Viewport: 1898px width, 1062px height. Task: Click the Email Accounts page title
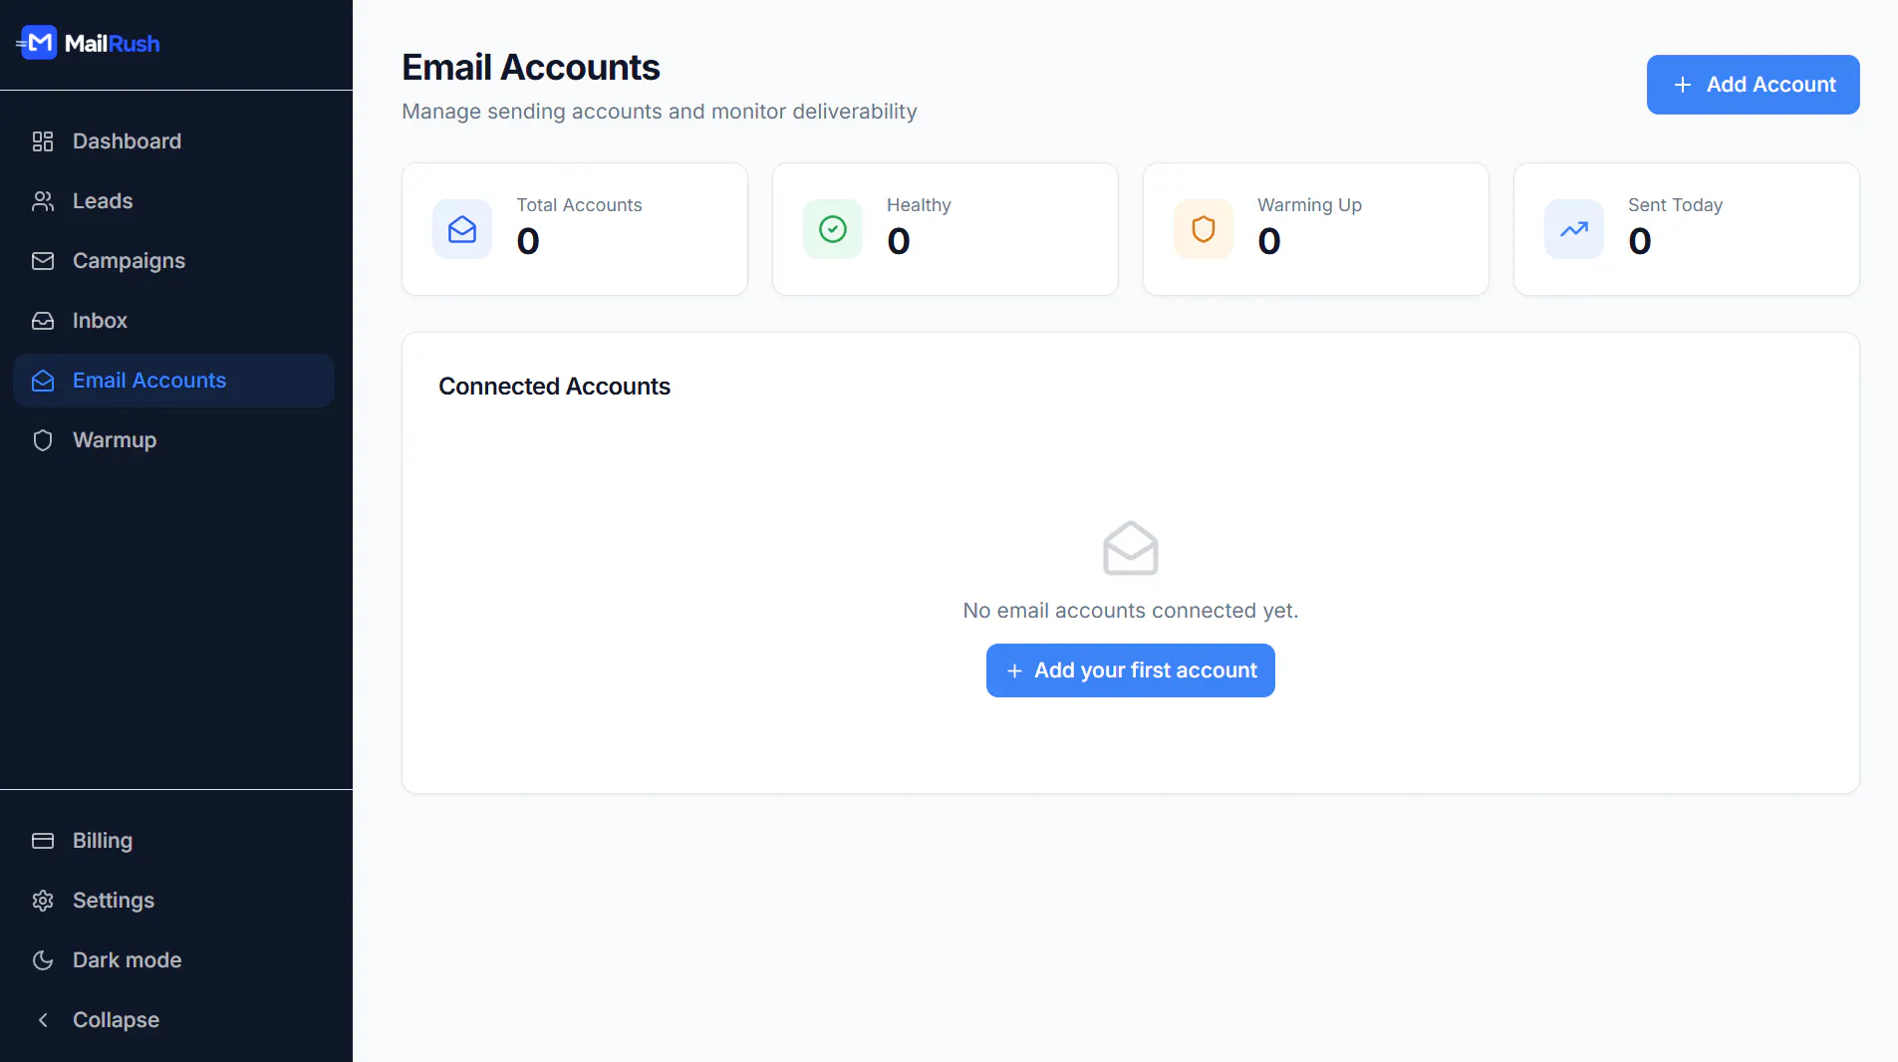(531, 68)
